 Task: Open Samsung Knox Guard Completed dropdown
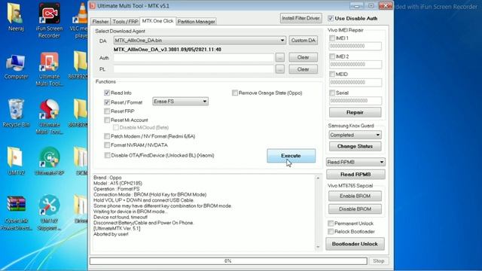click(355, 135)
